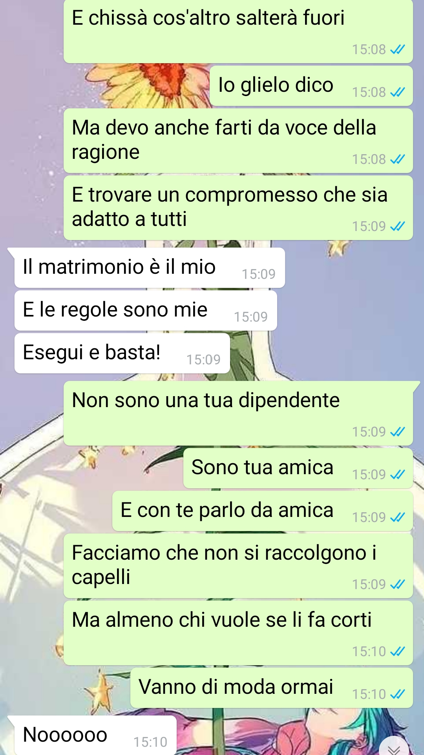Tap ticks on 'Facciamo che non si raccolgono'
Screen dimensions: 424x755
[x=398, y=584]
